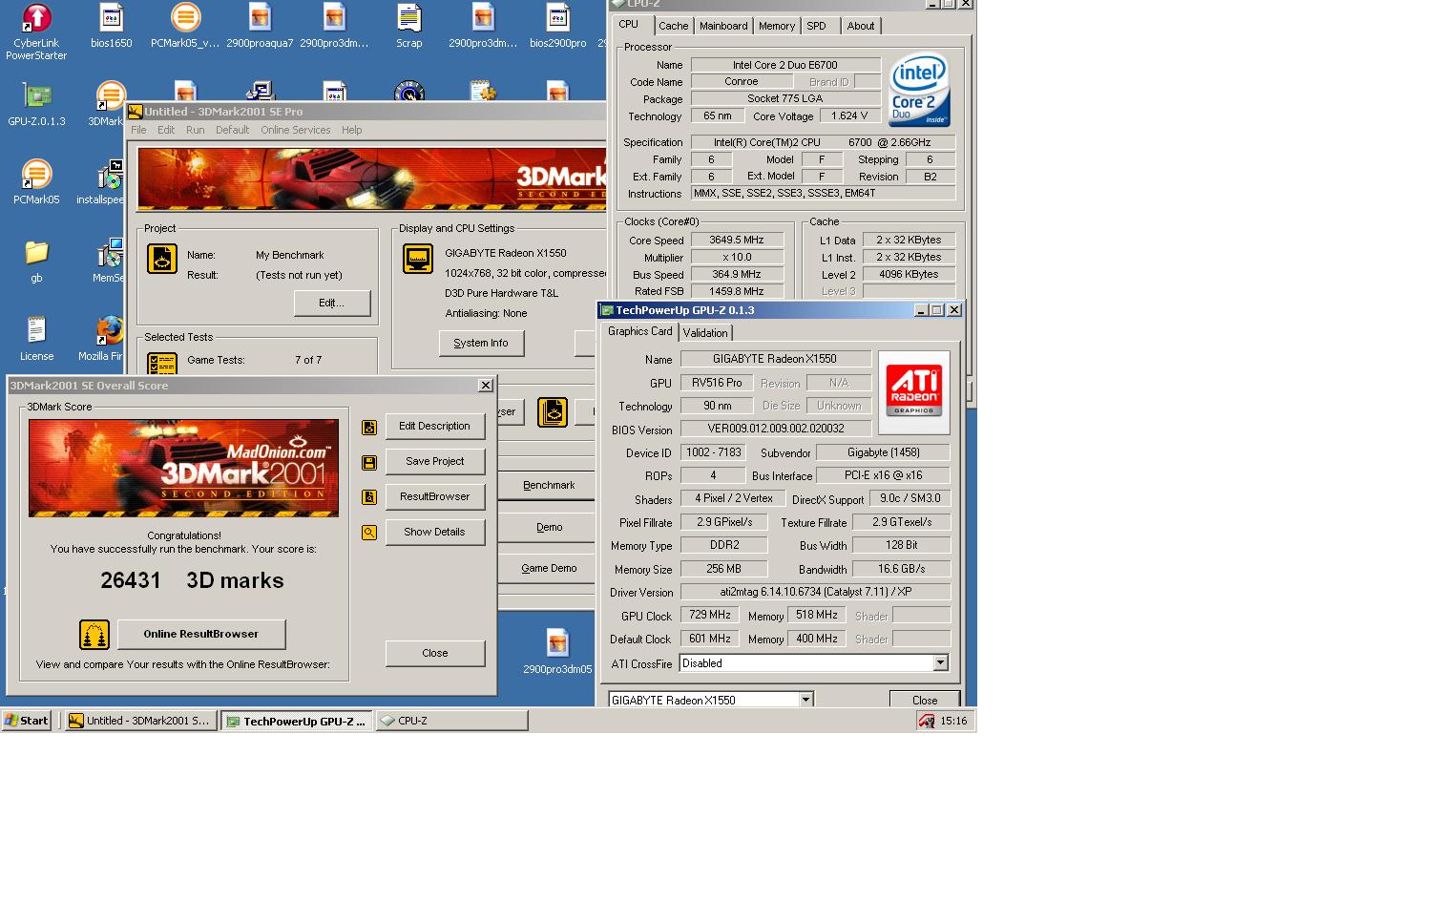Viewport: 1443px width, 902px height.
Task: Click the Windows Start button
Action: [x=27, y=721]
